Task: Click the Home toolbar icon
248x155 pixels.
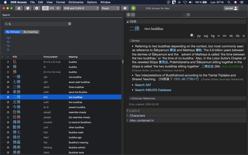Action: (19, 8)
